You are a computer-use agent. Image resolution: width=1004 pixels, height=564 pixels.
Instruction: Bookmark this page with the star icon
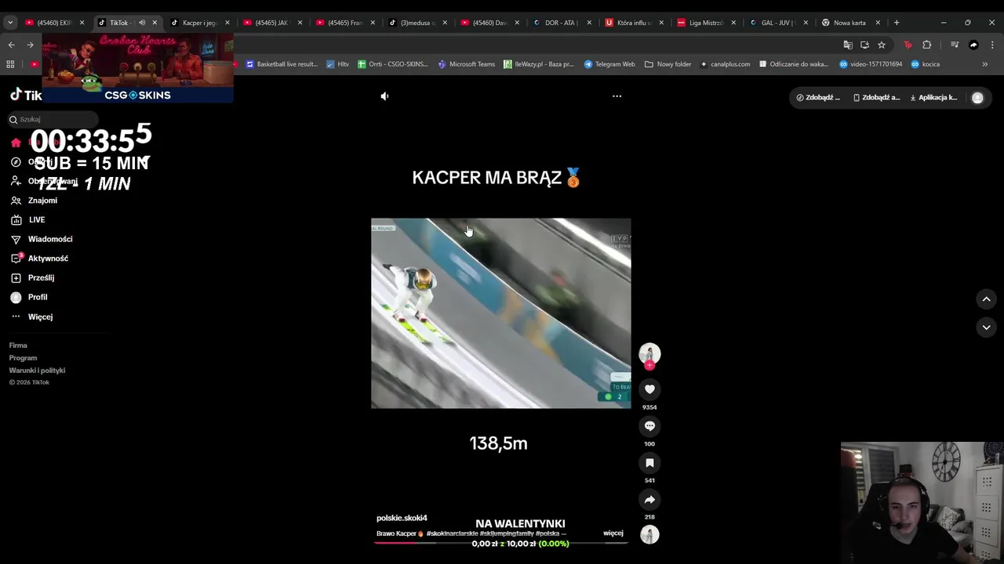point(882,45)
